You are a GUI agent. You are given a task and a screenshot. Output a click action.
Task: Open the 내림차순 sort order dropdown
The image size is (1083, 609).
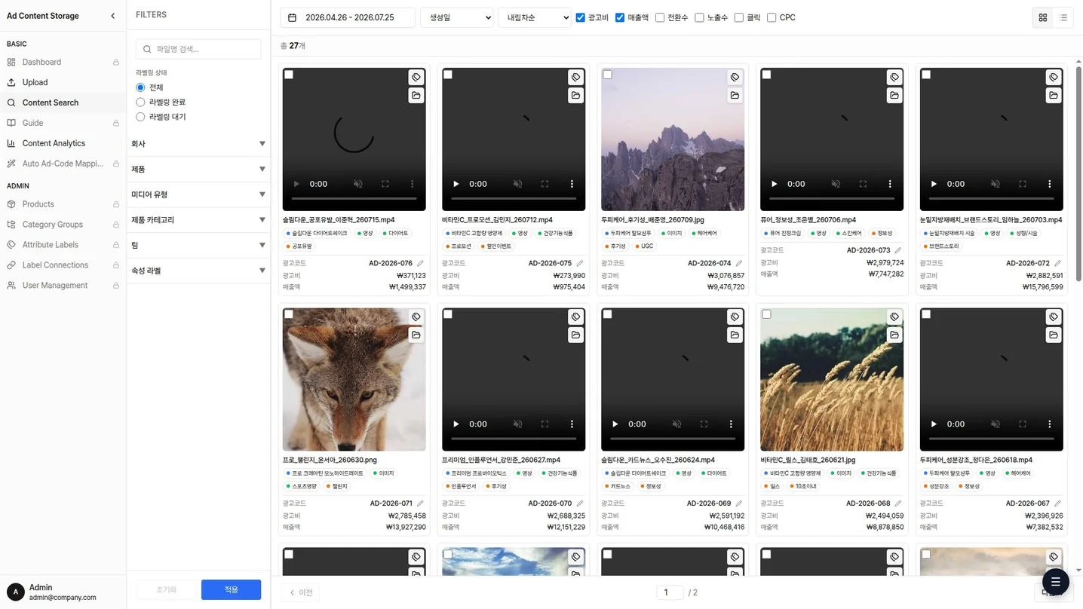pyautogui.click(x=535, y=17)
